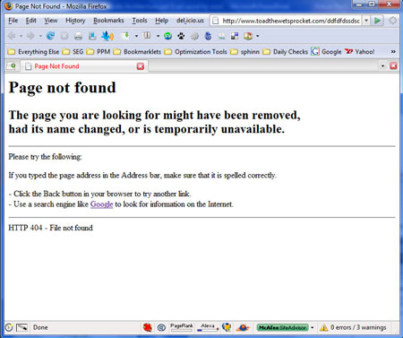Click the yellow warning triangle icon
Viewport: 403px width, 338px height.
click(323, 328)
